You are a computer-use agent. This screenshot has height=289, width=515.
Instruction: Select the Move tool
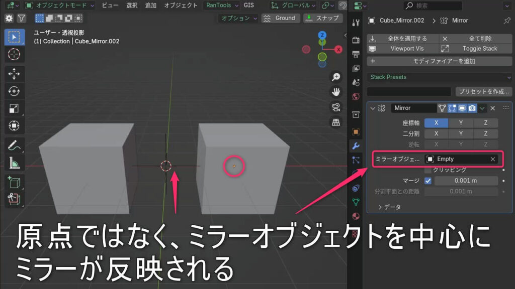14,74
